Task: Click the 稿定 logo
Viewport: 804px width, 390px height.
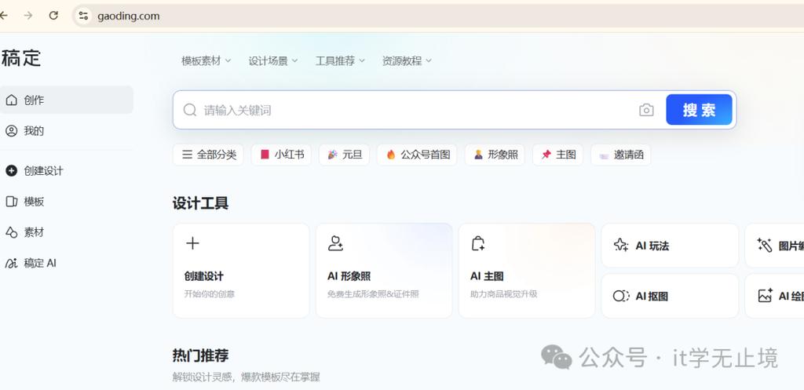Action: coord(20,58)
